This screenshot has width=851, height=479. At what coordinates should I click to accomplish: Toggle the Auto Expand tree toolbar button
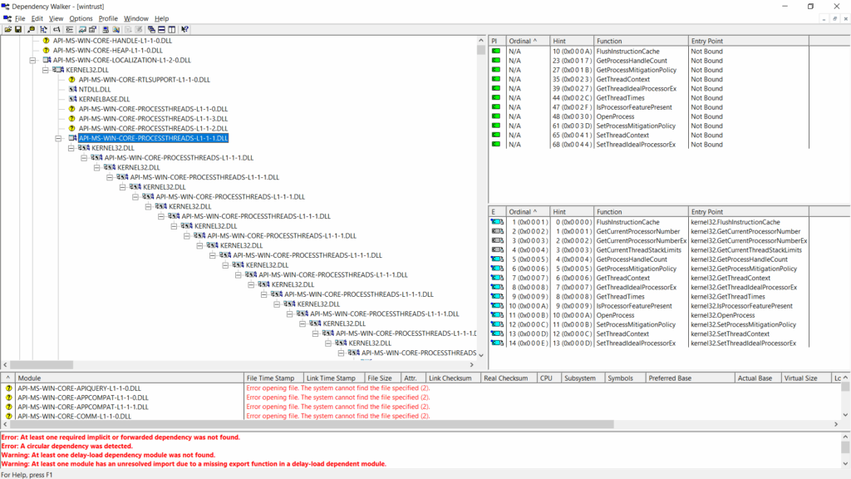44,29
